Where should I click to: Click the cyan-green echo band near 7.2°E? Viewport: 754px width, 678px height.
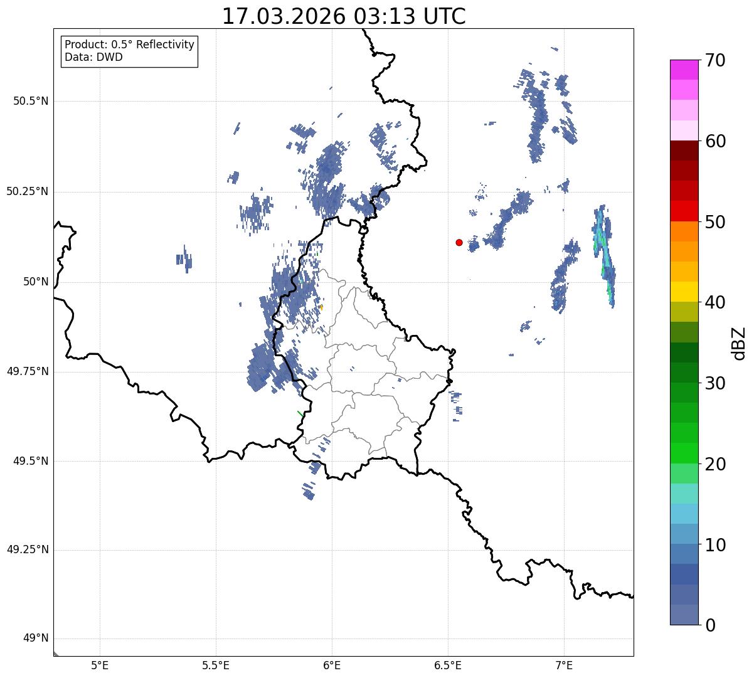(604, 255)
